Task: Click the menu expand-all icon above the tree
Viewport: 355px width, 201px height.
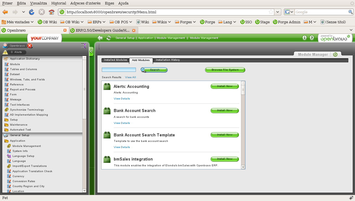Action: click(83, 46)
